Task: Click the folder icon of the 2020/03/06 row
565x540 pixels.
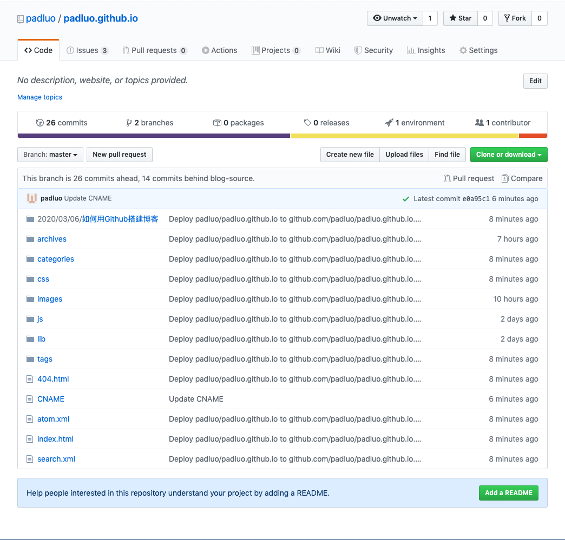Action: pos(30,219)
